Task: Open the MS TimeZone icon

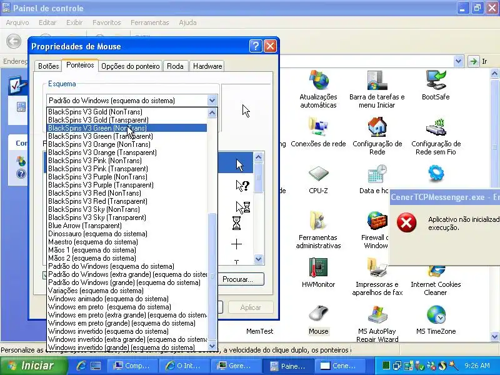Action: pyautogui.click(x=436, y=314)
